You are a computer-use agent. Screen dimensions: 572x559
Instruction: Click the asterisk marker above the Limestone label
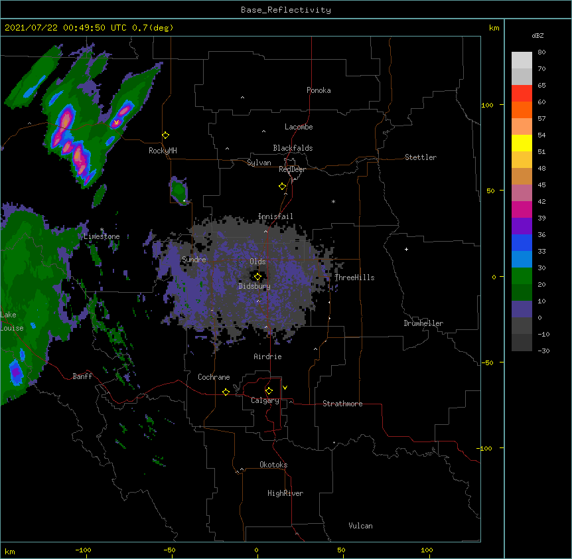102,230
